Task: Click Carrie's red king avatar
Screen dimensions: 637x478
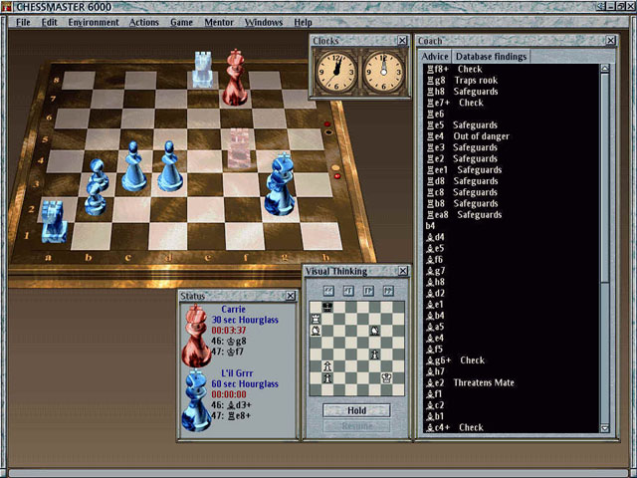Action: [196, 336]
